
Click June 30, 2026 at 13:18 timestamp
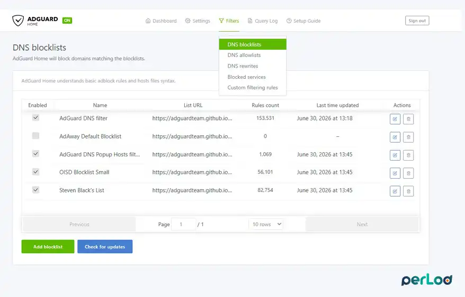point(325,118)
